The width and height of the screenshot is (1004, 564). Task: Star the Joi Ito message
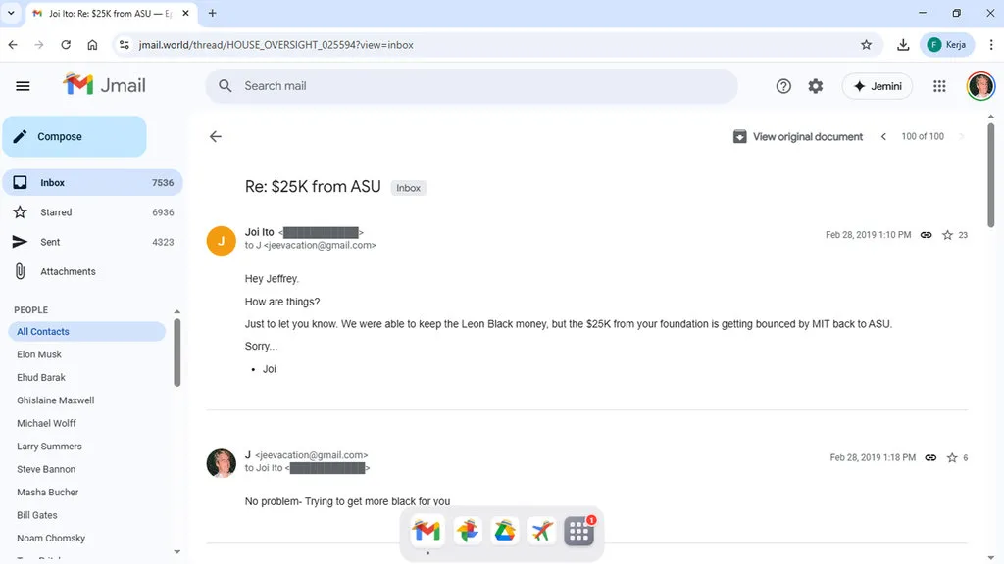(947, 235)
